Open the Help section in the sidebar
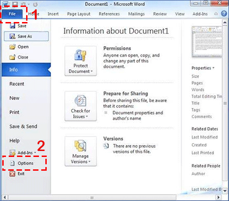 [15, 140]
